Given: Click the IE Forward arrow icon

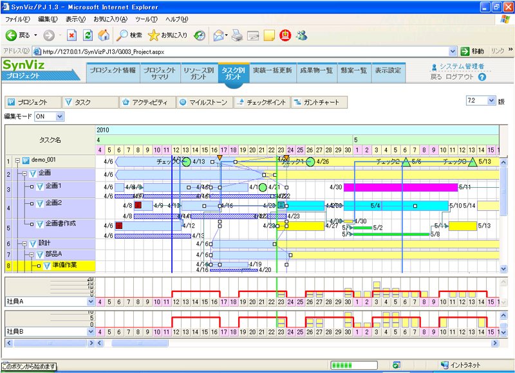Looking at the screenshot, I should [x=49, y=35].
